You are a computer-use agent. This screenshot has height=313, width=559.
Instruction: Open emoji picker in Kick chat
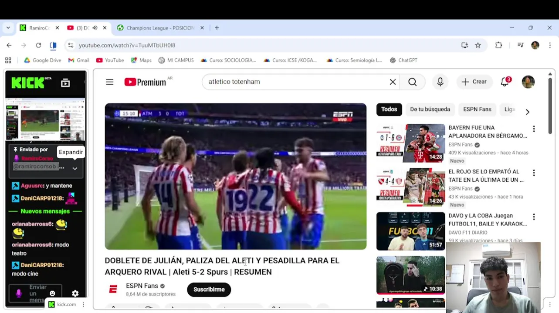(x=52, y=293)
